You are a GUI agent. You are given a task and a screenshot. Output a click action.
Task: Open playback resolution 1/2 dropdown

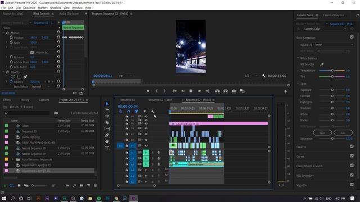pos(251,76)
